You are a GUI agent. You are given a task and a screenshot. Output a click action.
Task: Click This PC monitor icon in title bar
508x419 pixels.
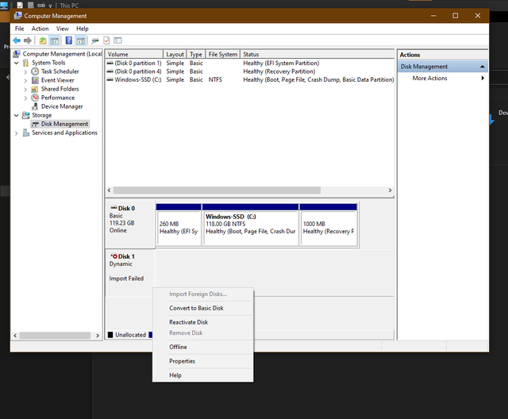pos(4,6)
